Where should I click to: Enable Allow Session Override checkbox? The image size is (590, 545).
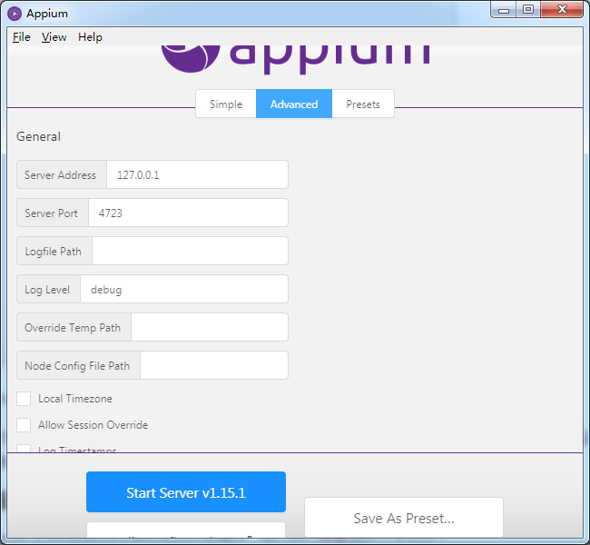[x=24, y=425]
